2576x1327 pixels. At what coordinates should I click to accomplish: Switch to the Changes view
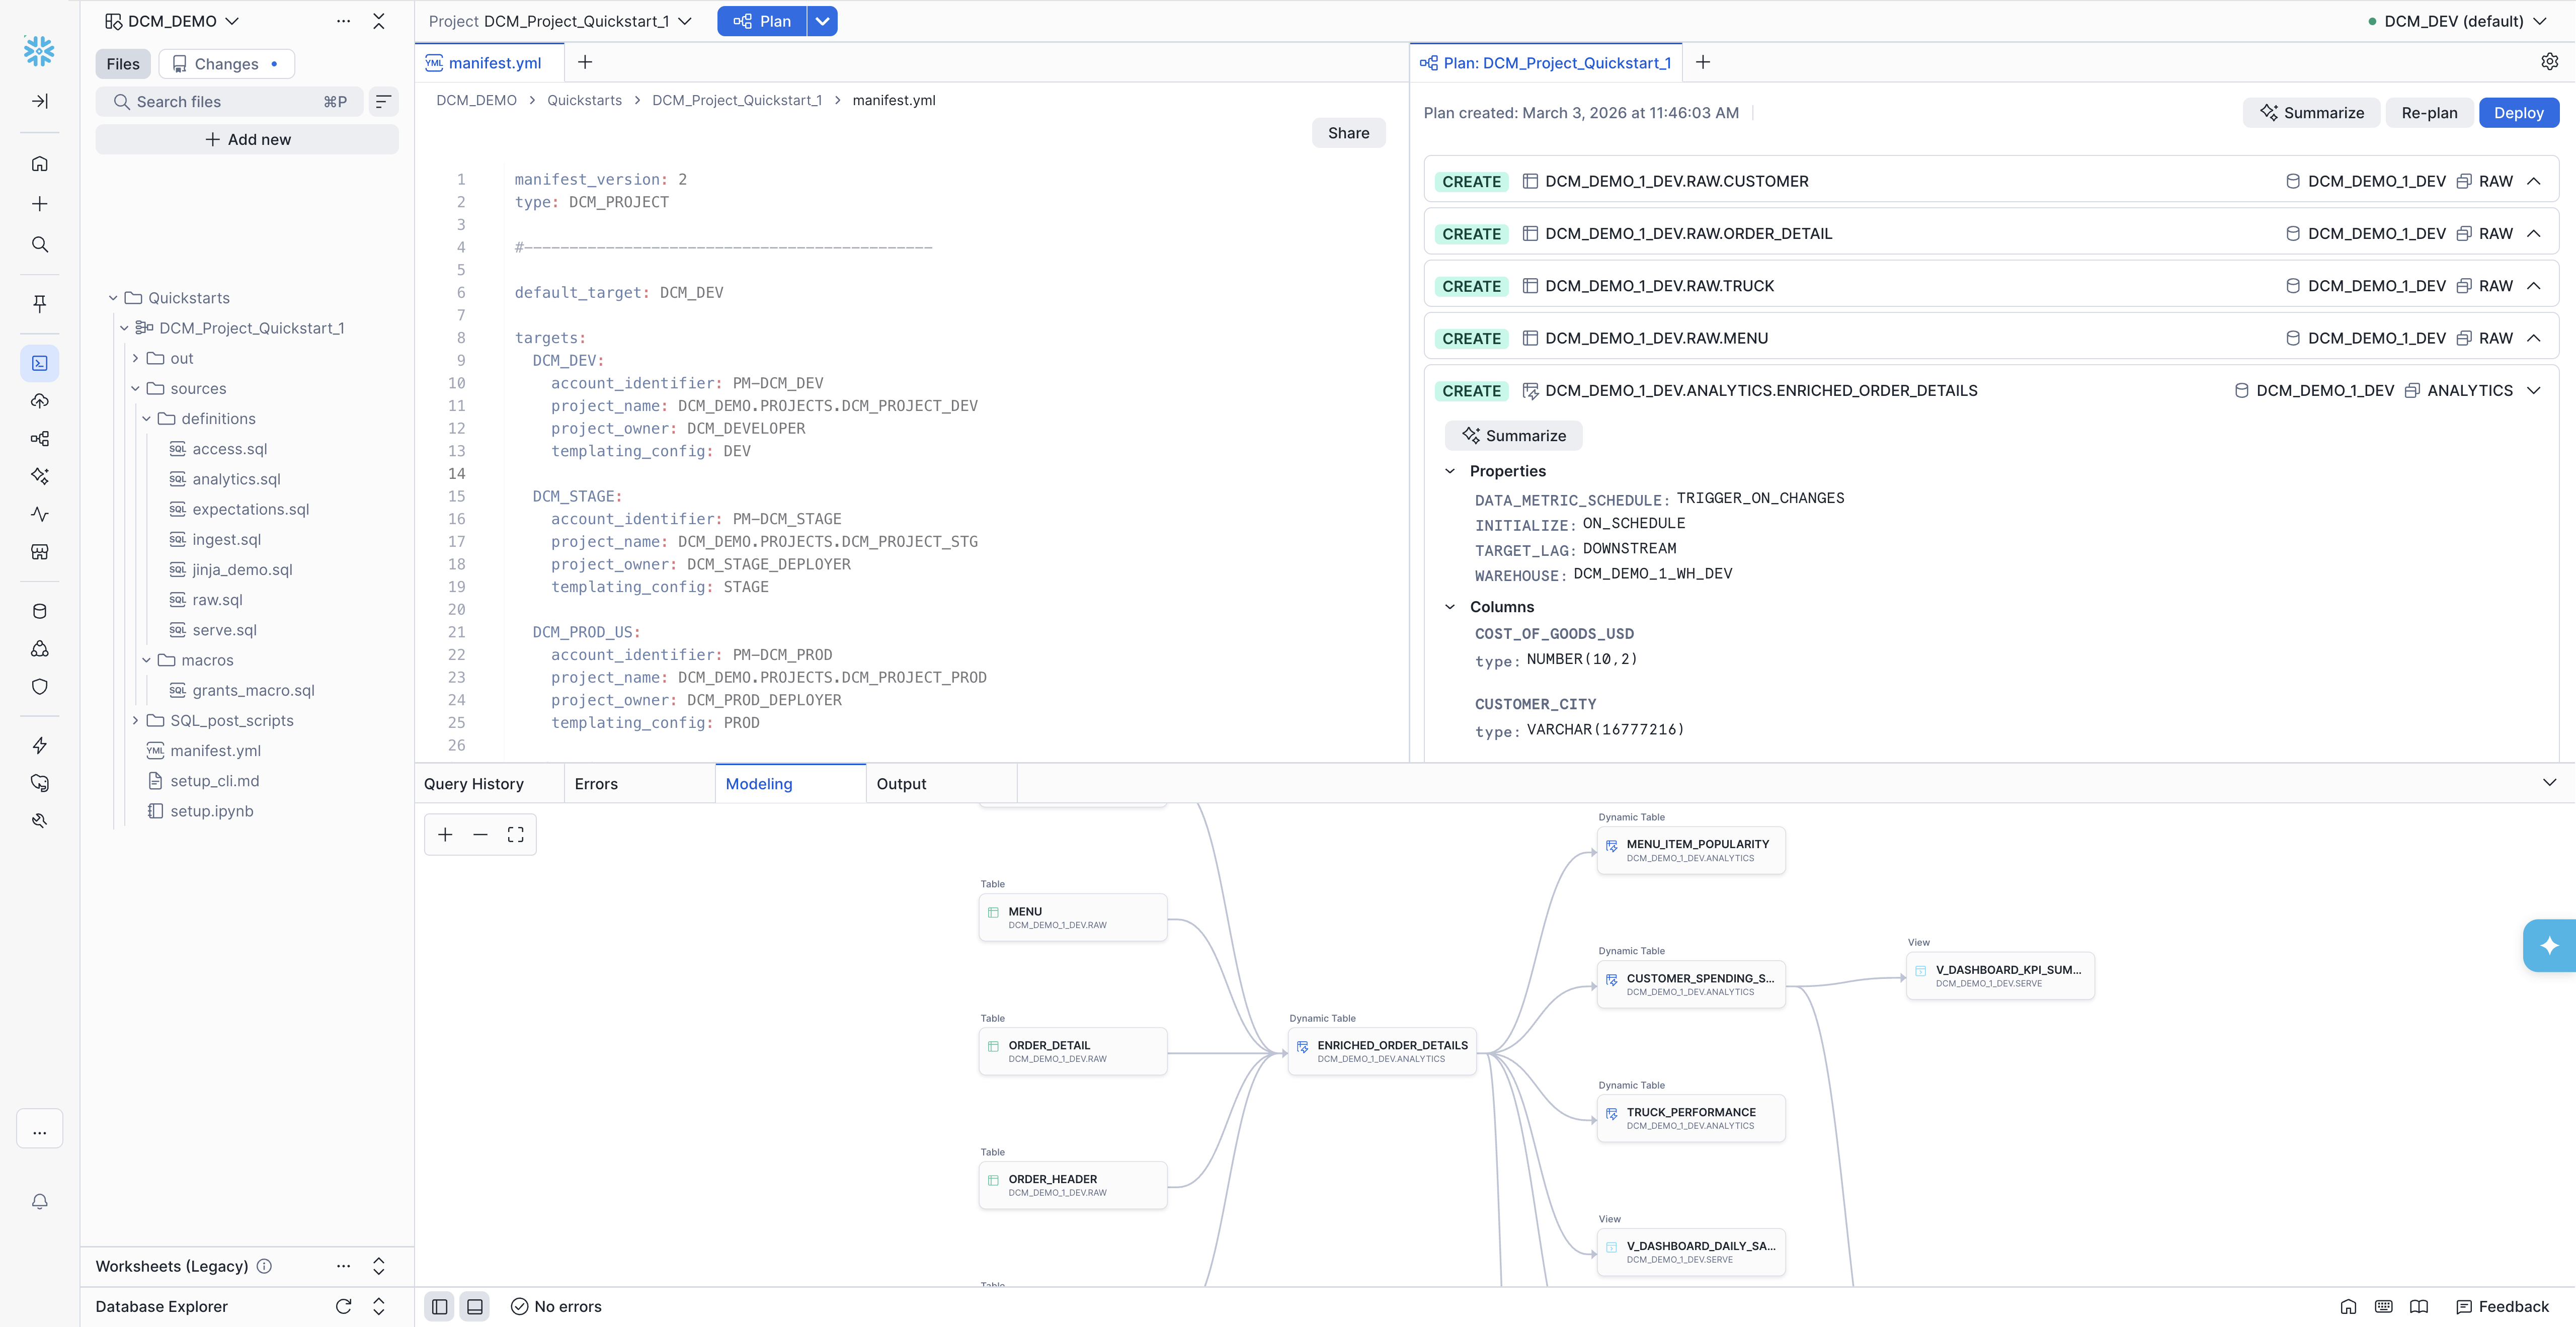click(x=226, y=64)
